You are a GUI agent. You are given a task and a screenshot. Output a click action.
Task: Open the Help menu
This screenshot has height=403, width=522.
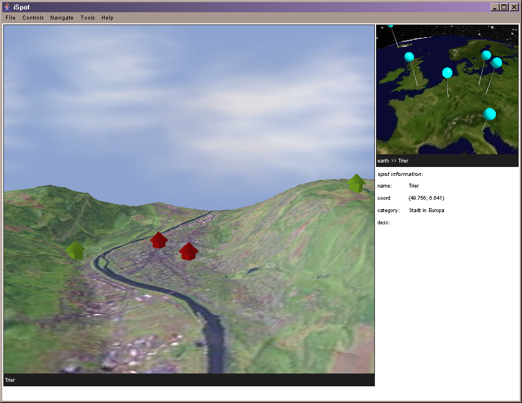(108, 18)
